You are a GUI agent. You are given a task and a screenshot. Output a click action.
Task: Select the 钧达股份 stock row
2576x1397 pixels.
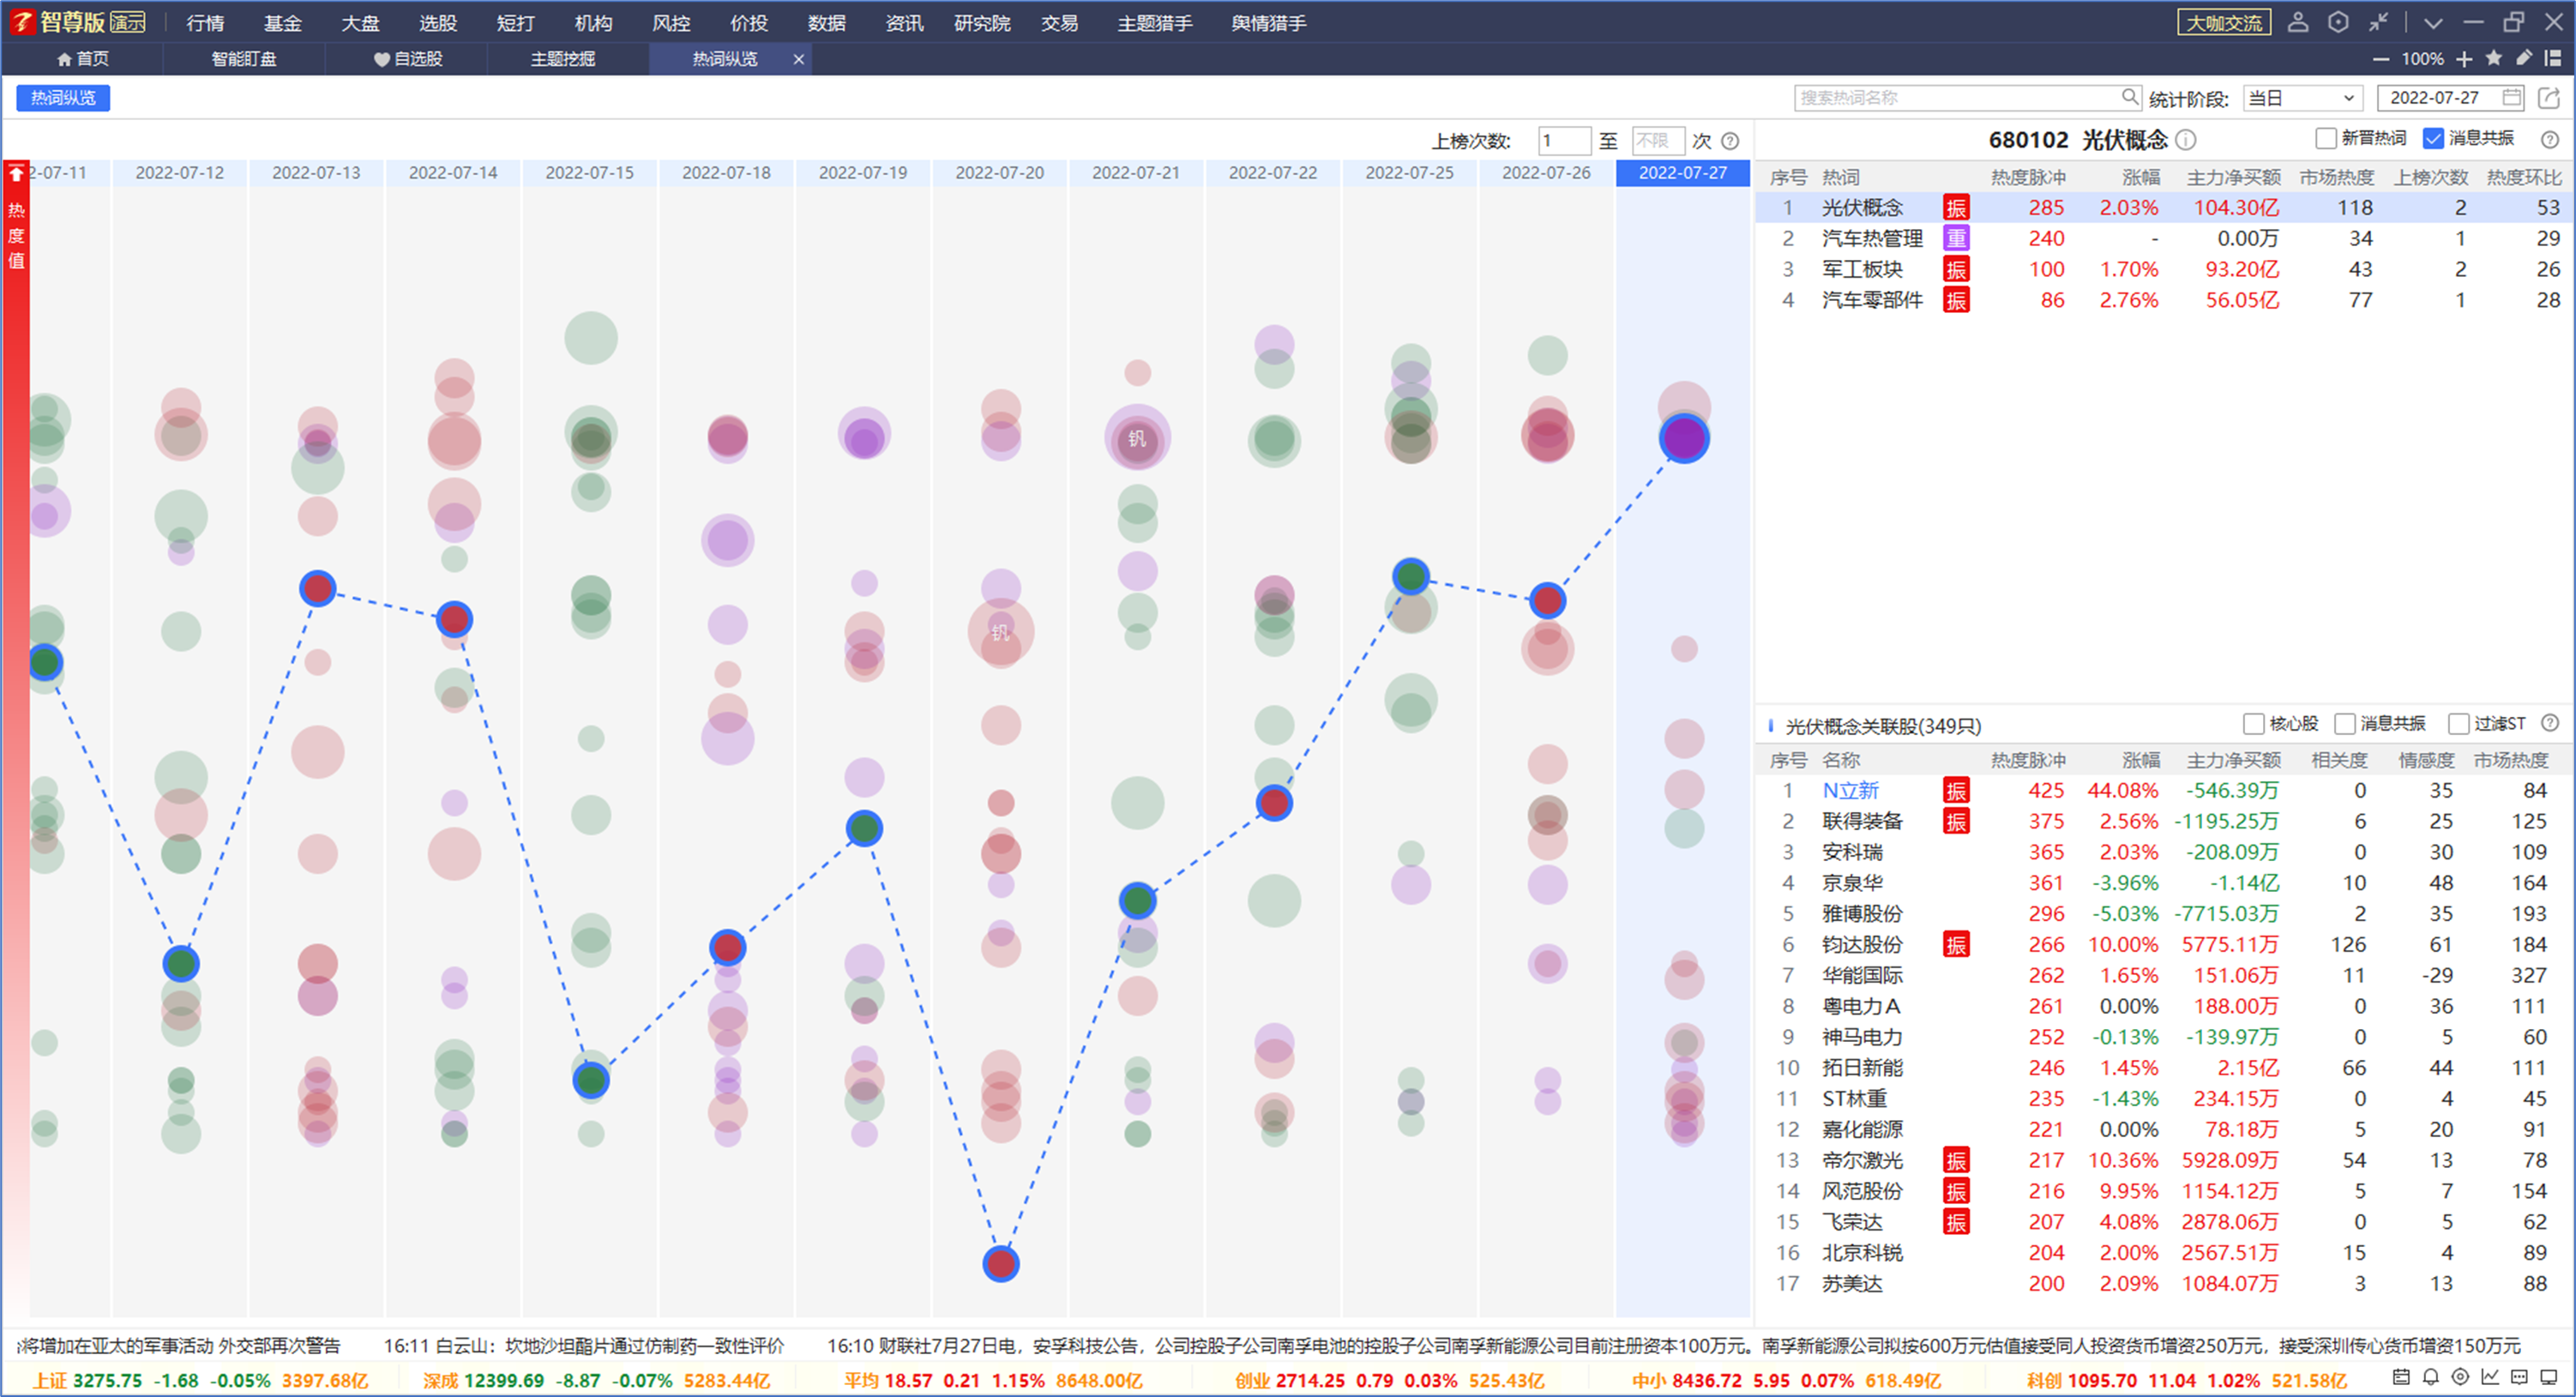pos(2165,945)
